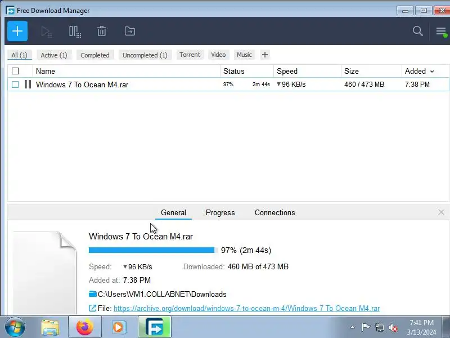
Task: Select the Windows 7 To Ocean M4.rar row name
Action: 82,85
